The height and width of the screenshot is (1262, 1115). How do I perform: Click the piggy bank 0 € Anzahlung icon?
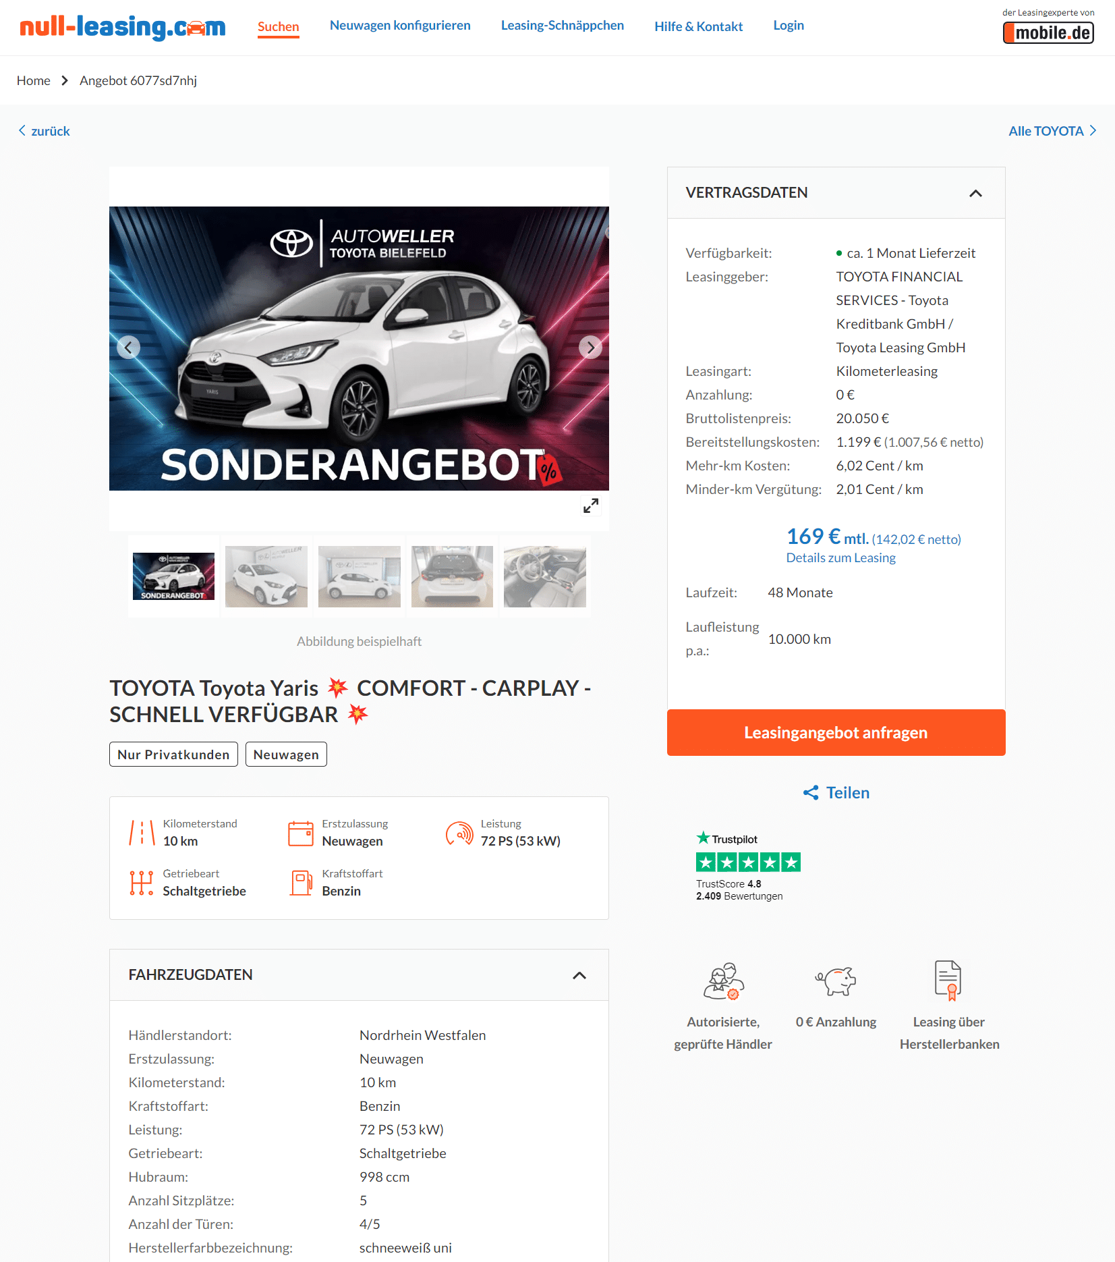(836, 981)
